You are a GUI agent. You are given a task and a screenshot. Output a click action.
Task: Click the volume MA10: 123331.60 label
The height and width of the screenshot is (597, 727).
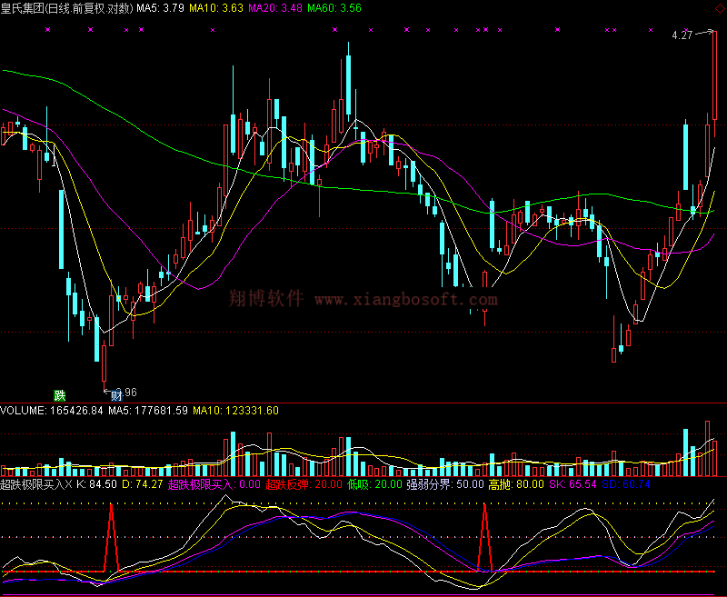[x=235, y=410]
